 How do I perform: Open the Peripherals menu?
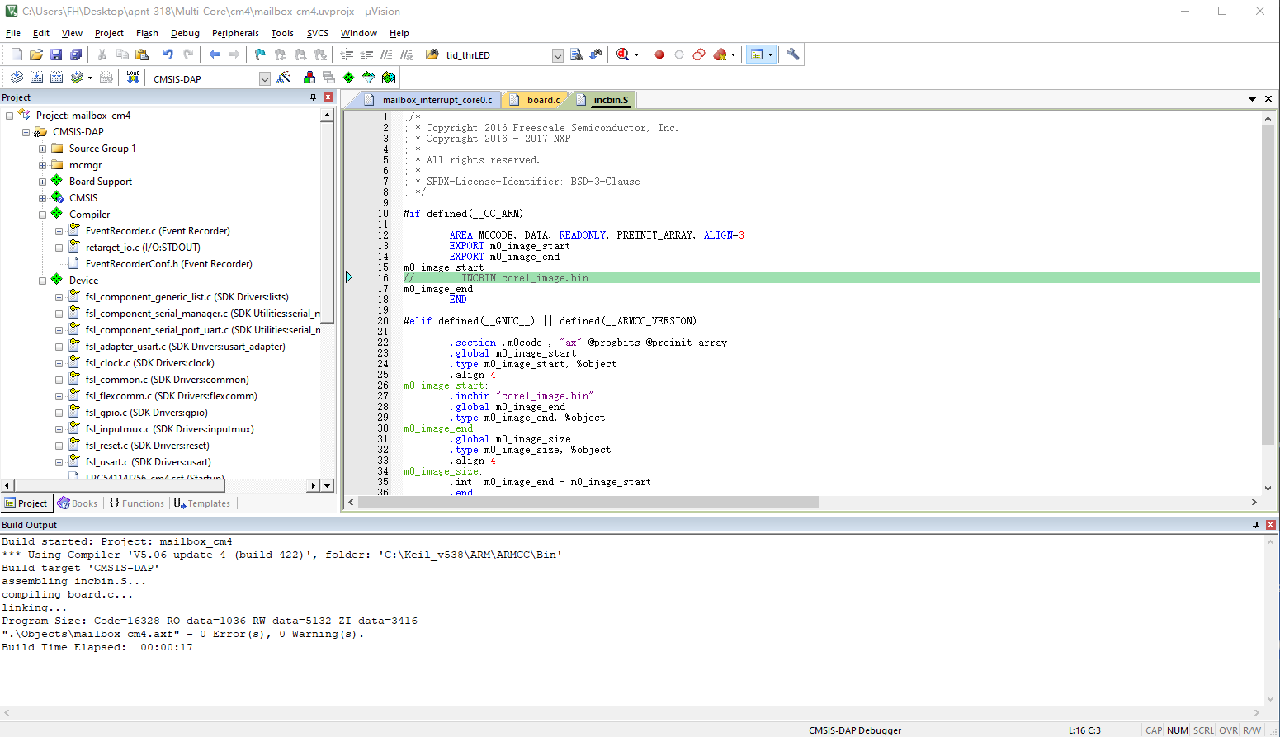click(235, 33)
